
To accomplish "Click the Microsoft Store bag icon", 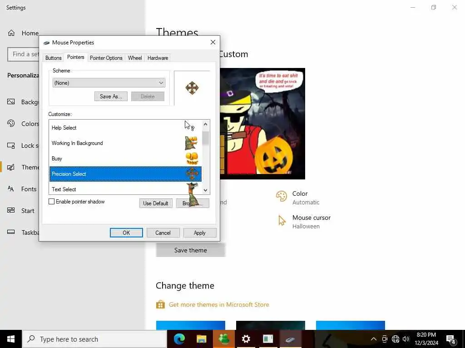I will coord(160,304).
